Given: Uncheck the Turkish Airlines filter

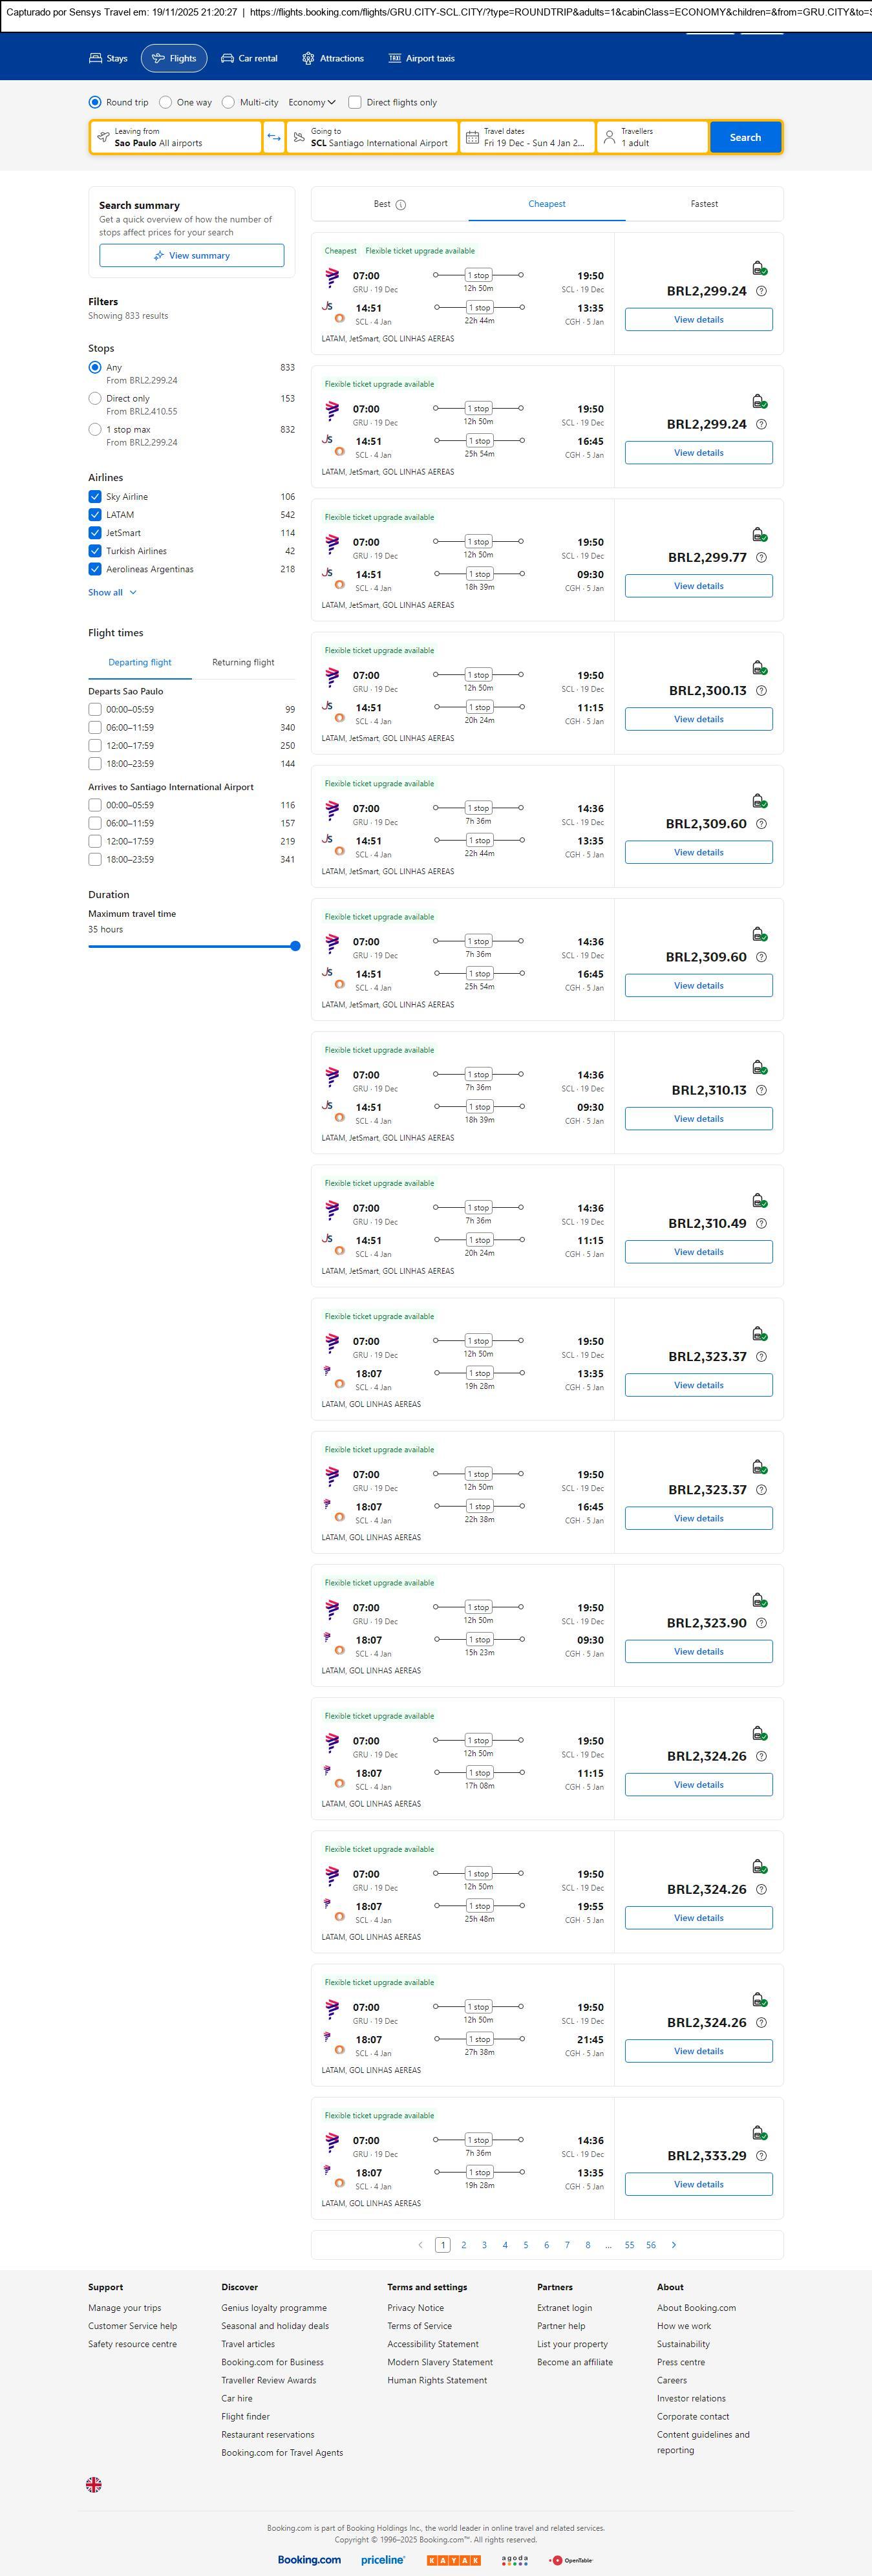Looking at the screenshot, I should [x=95, y=551].
